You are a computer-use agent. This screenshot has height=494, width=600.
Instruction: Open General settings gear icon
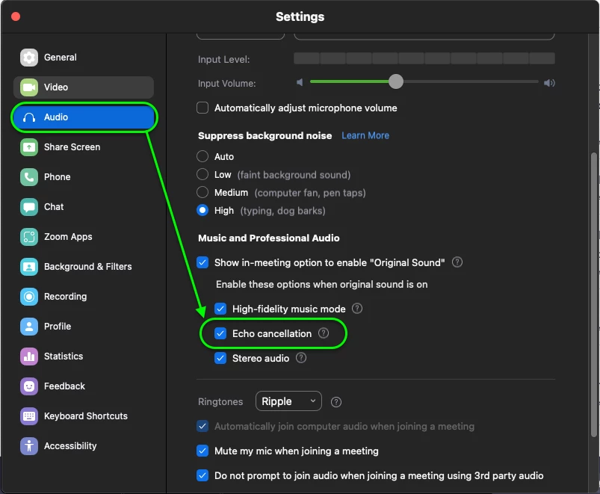29,58
